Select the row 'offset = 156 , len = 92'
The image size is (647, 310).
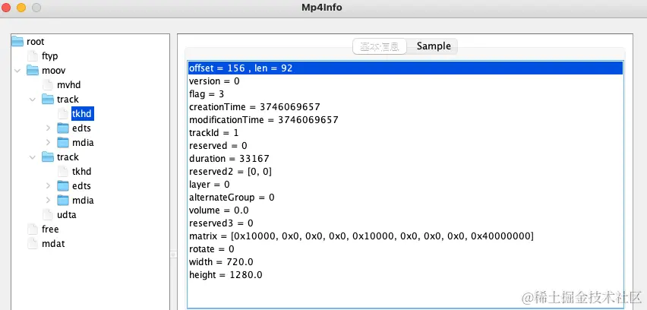[406, 68]
